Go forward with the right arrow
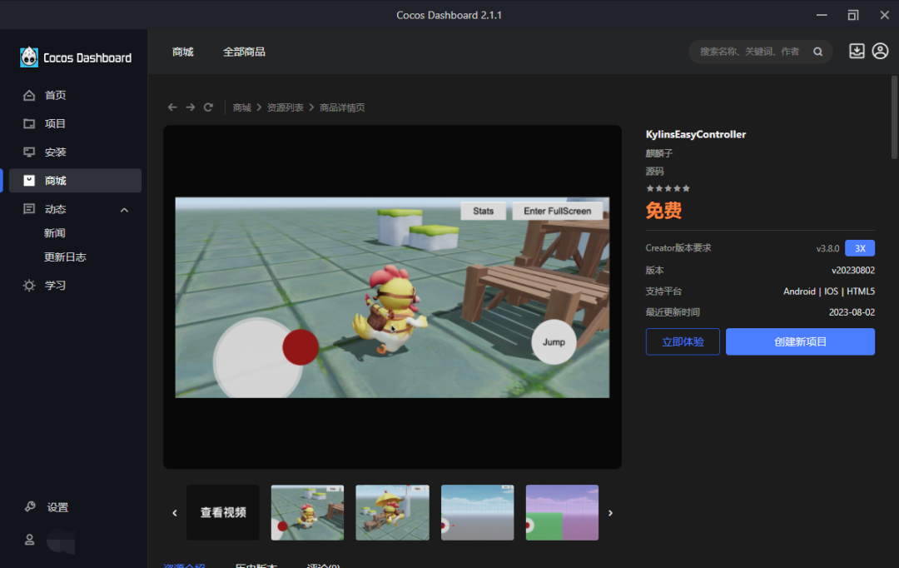Image resolution: width=899 pixels, height=568 pixels. tap(191, 107)
